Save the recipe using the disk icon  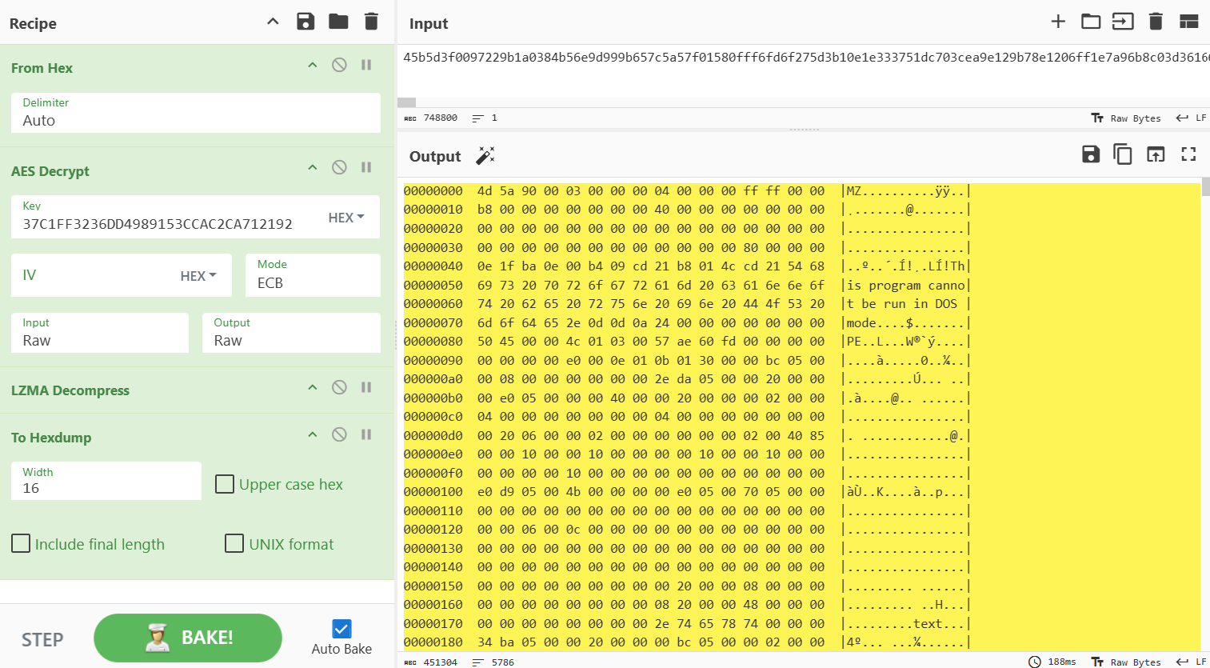[x=305, y=22]
